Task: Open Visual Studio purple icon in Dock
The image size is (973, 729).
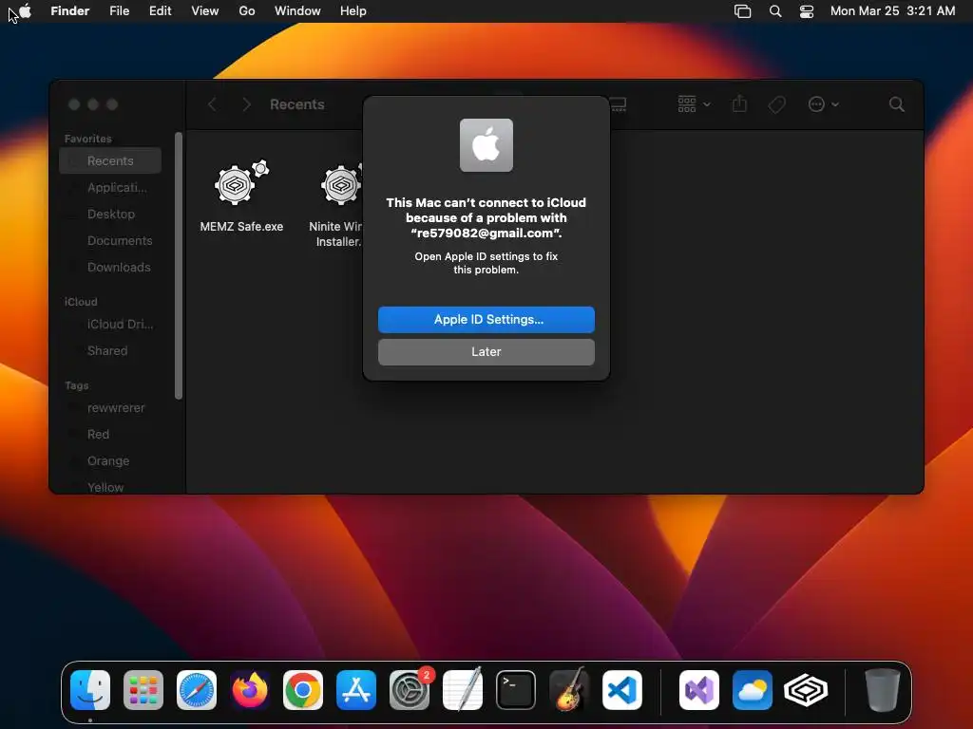Action: [x=699, y=690]
